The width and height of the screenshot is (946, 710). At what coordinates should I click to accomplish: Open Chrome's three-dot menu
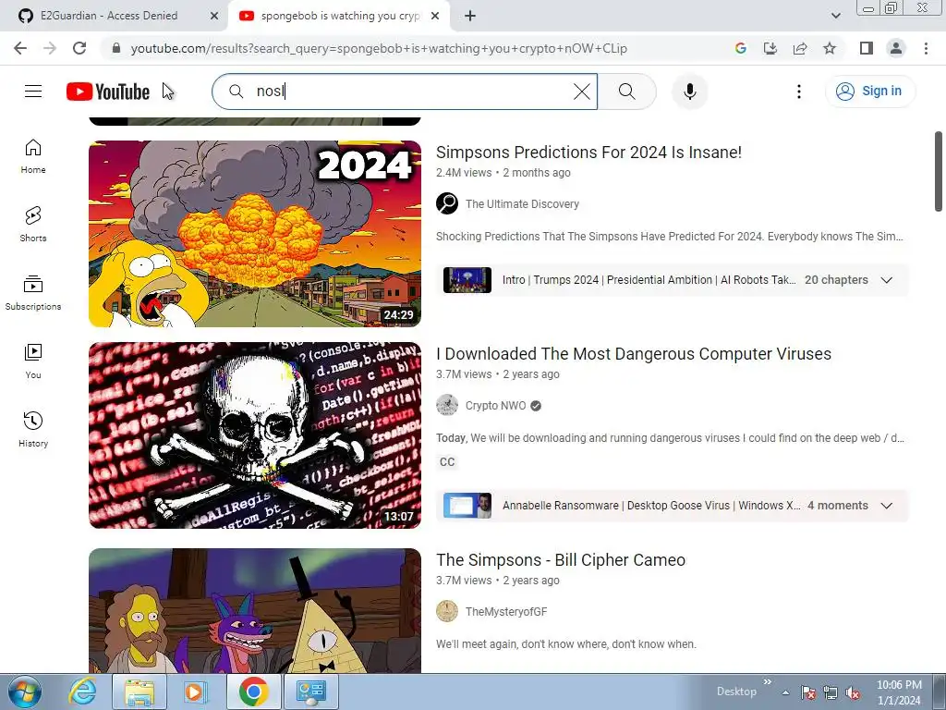coord(926,48)
